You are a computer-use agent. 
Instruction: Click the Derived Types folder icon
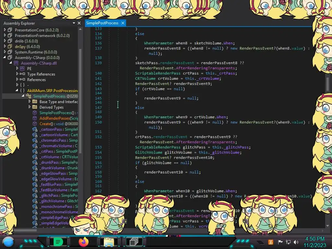(x=35, y=107)
